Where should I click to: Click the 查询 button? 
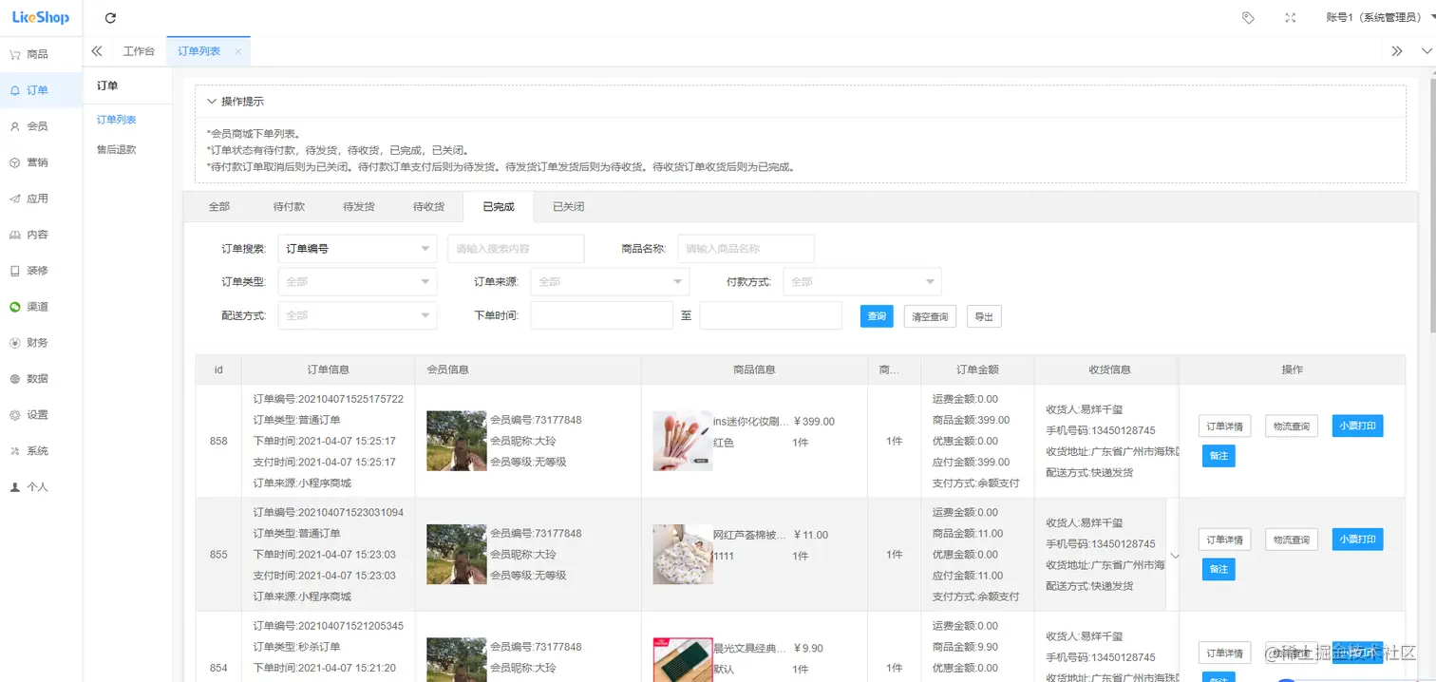pos(877,316)
